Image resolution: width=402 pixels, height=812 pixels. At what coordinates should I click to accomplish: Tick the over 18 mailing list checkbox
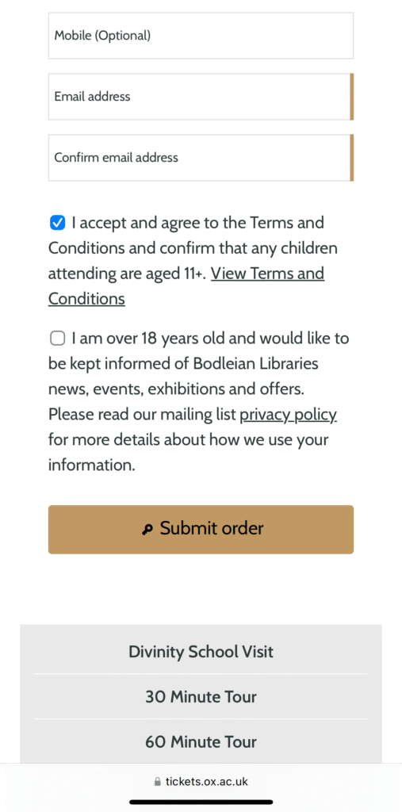click(x=58, y=339)
